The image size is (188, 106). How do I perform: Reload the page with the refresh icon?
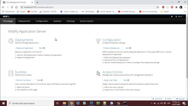(x=12, y=7)
